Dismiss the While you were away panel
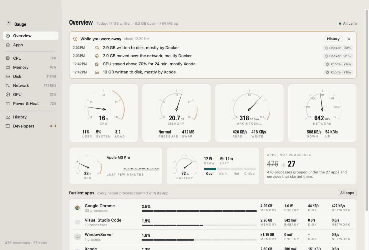Viewport: 369px width, 250px height. click(349, 39)
